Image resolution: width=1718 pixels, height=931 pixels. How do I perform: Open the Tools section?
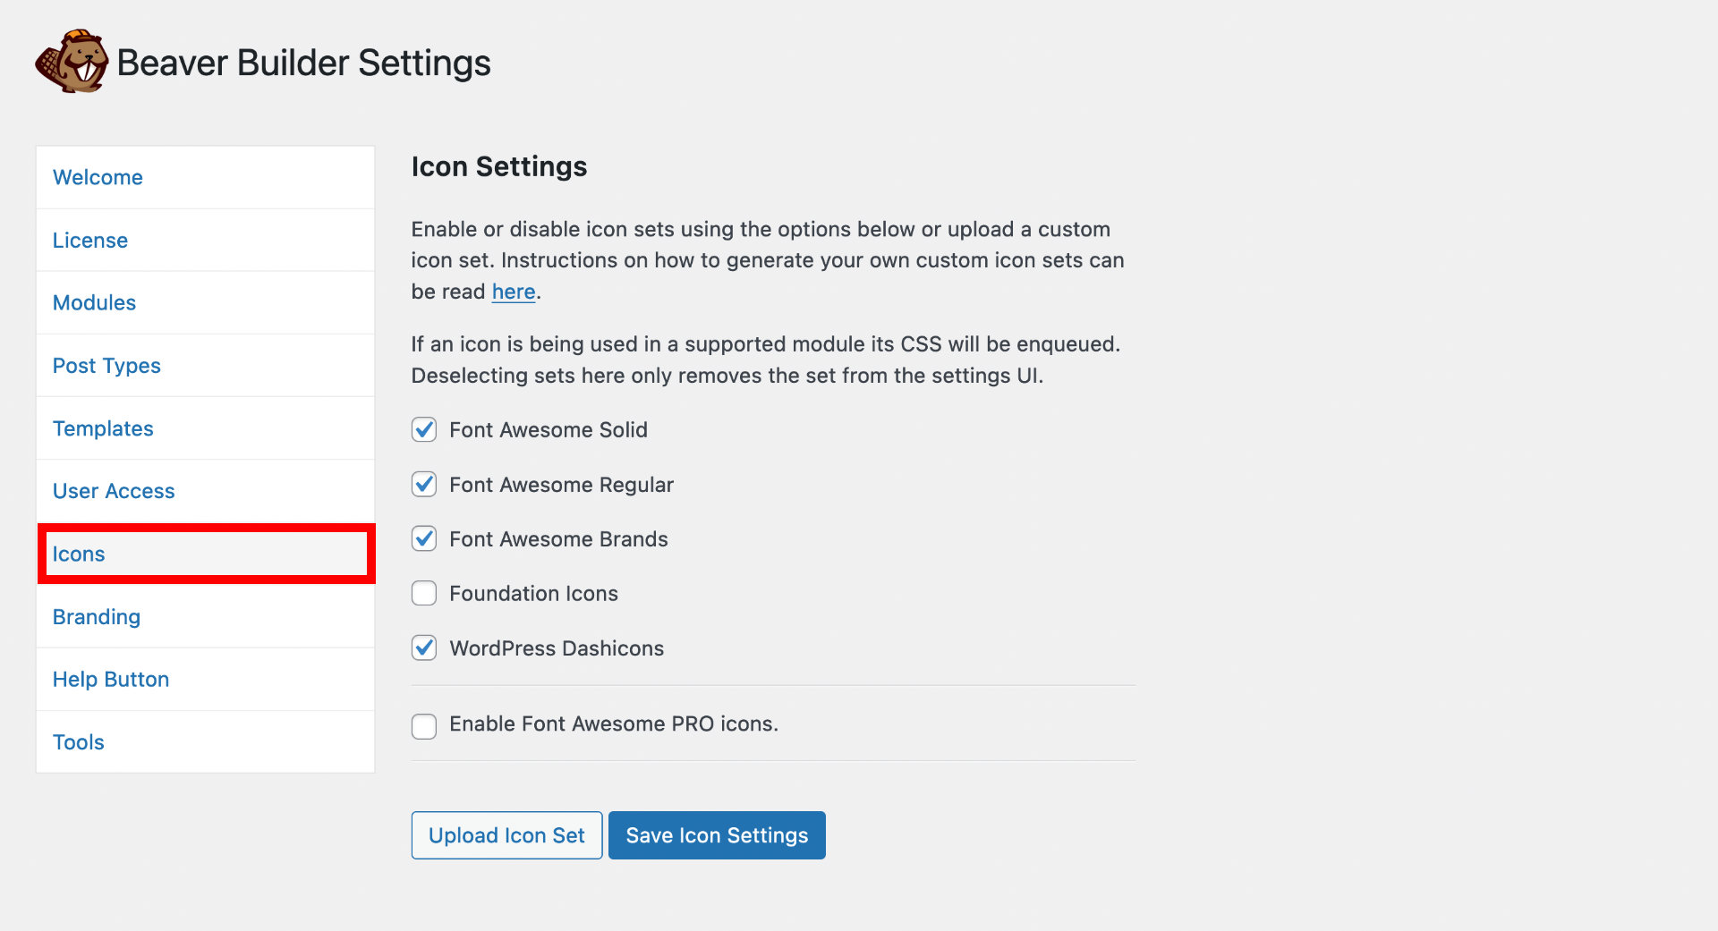click(78, 741)
